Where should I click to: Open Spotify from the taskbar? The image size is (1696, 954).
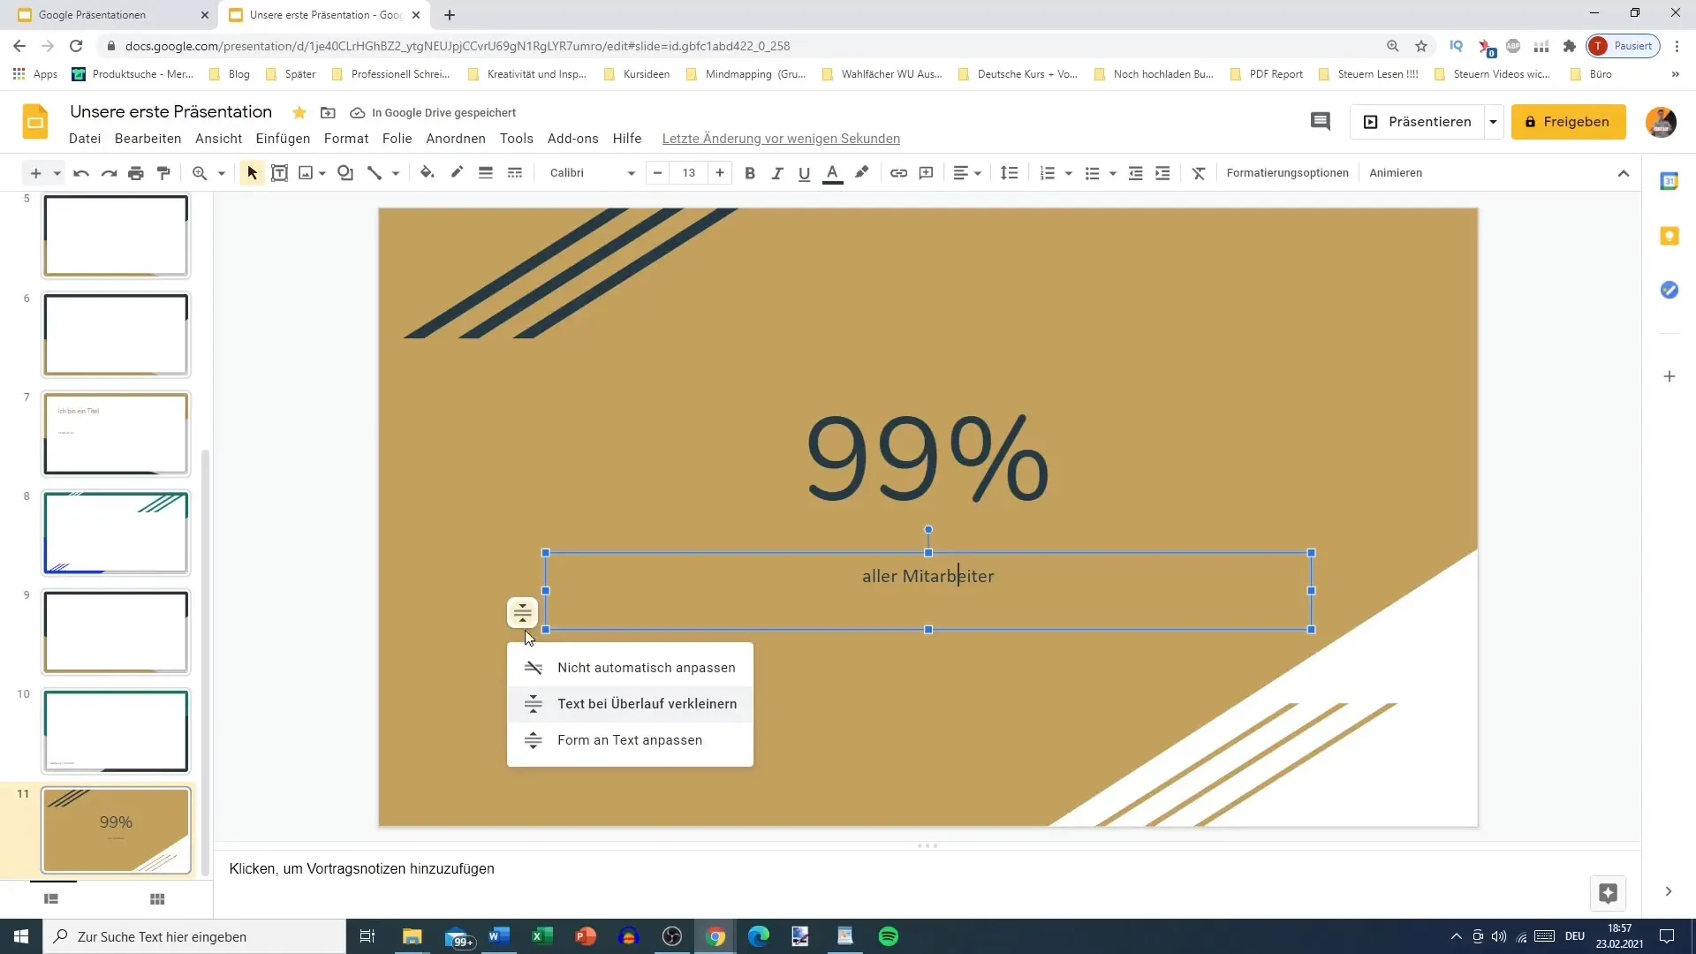[x=889, y=936]
